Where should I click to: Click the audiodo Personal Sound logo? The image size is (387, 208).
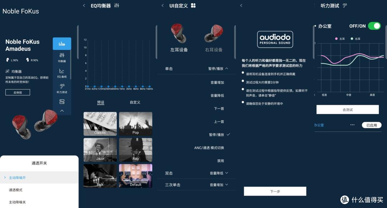coord(275,39)
